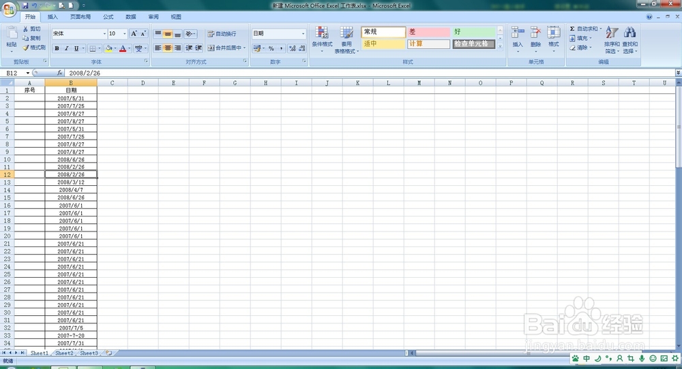Toggle bottom vertical alignment
Screen dimensions: 682x369
tap(177, 33)
